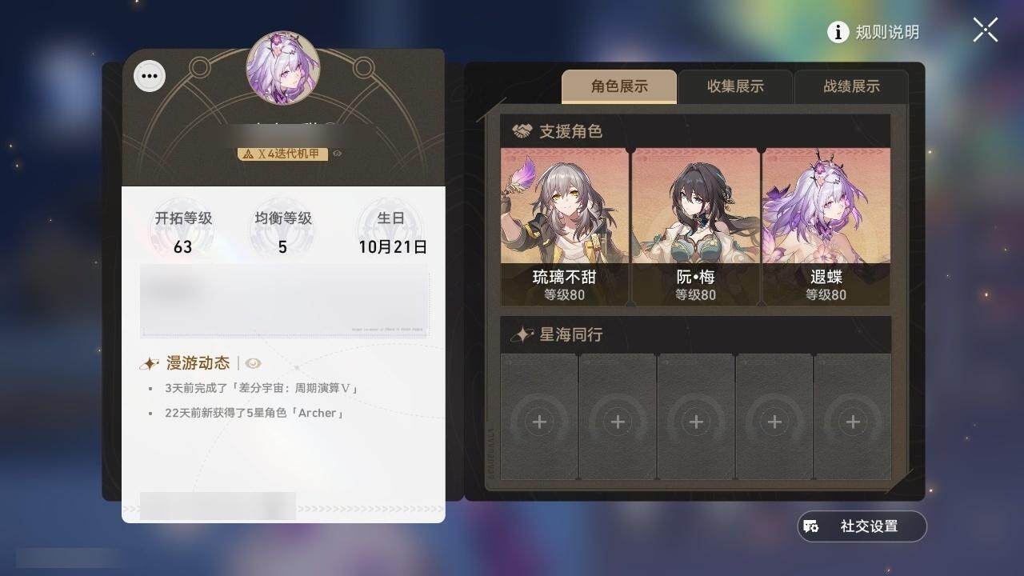Open the three-dot more options menu
The height and width of the screenshot is (576, 1024).
pyautogui.click(x=150, y=77)
